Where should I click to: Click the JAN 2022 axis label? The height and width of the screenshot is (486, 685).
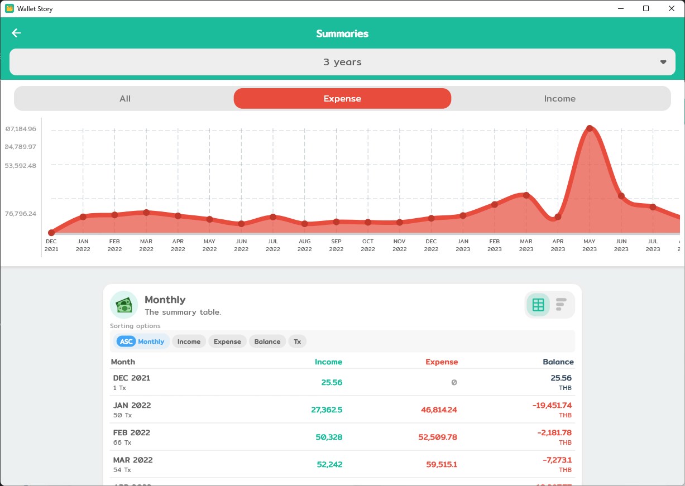point(83,246)
